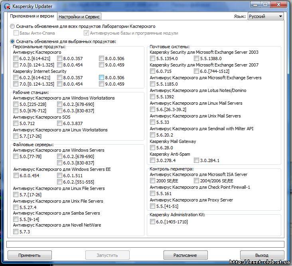This screenshot has width=292, height=266.
Task: Check Microsoft ISA Server 2000 SE/EE
Action: click(152, 181)
